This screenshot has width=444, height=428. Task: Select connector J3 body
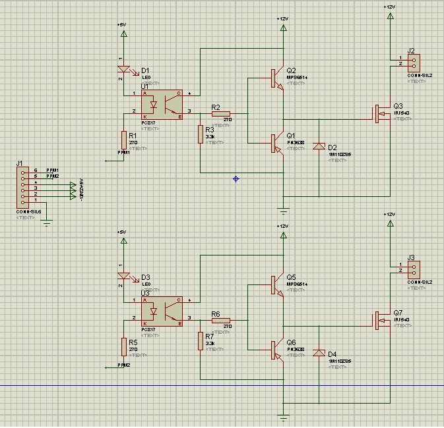point(414,270)
